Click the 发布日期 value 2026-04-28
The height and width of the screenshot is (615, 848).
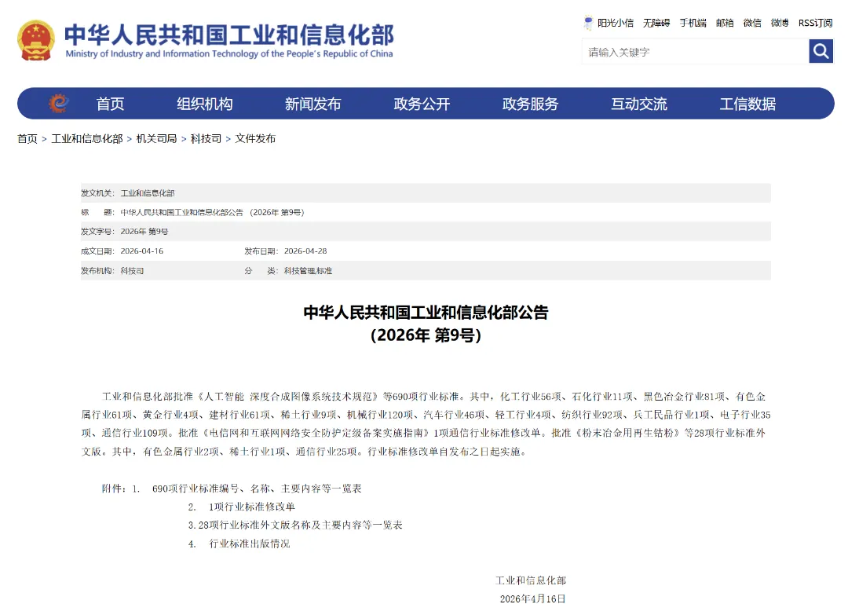(305, 251)
